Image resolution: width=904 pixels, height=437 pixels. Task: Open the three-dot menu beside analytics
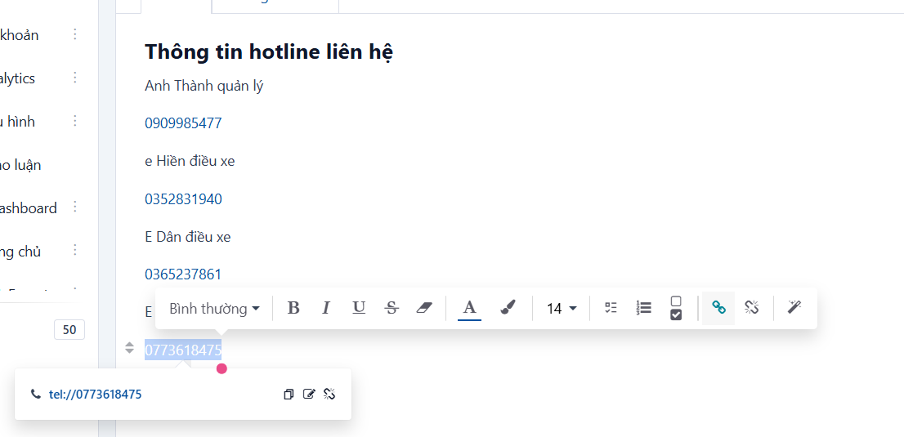(x=75, y=78)
